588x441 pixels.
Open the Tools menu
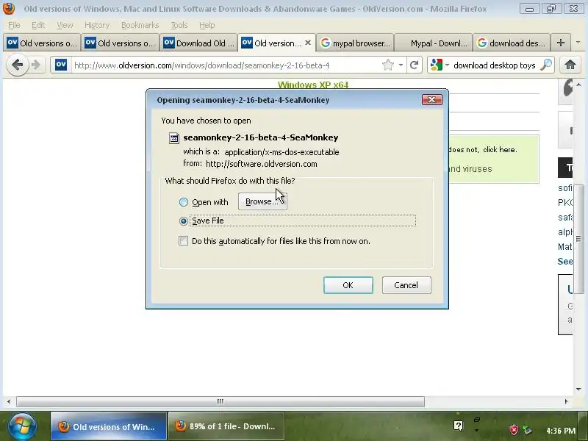pos(179,25)
